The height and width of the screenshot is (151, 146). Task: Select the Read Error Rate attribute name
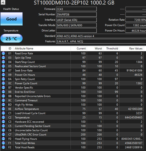24,53
